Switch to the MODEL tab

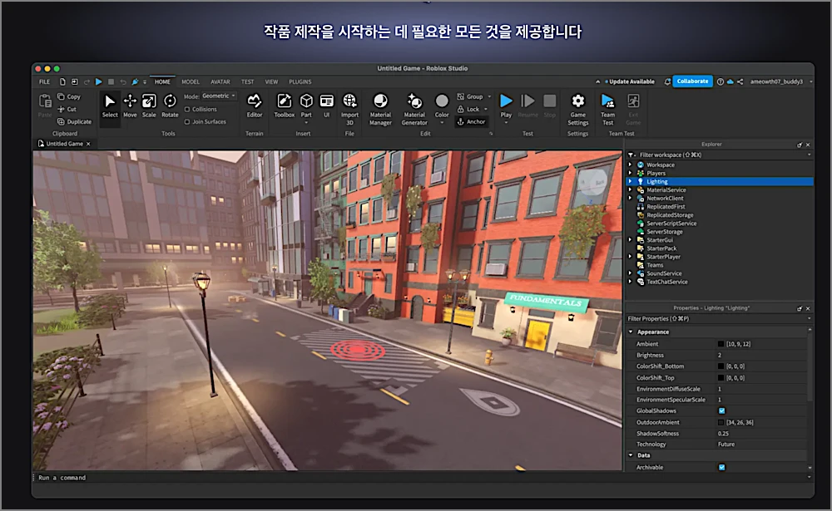(191, 81)
